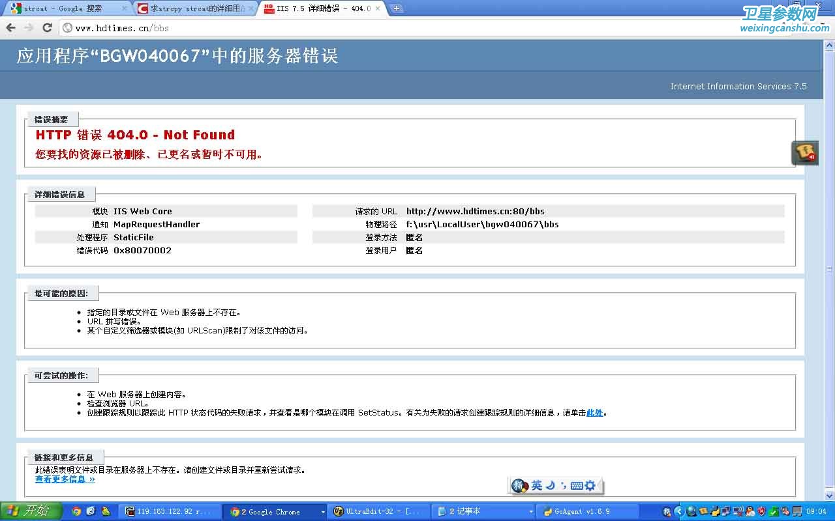
Task: Launch Chrome from quick launch bar
Action: (76, 511)
